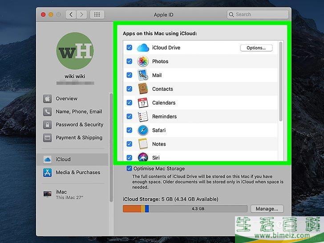The width and height of the screenshot is (324, 243).
Task: Click the sidebar scrollbar
Action: point(111,148)
